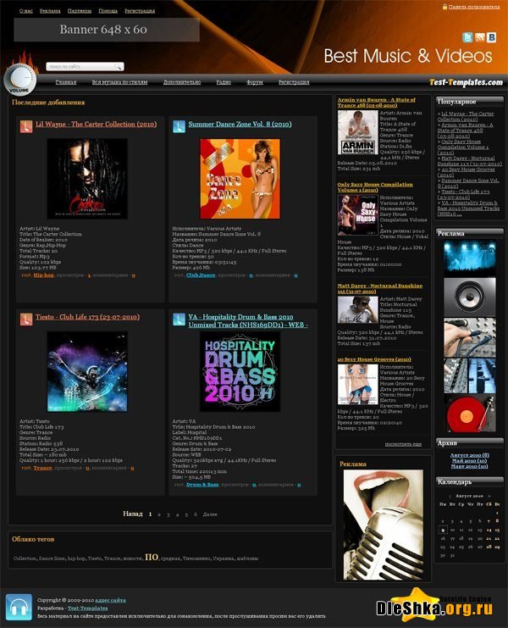This screenshot has height=628, width=508.
Task: Click the microphone advertisement image
Action: click(x=384, y=525)
